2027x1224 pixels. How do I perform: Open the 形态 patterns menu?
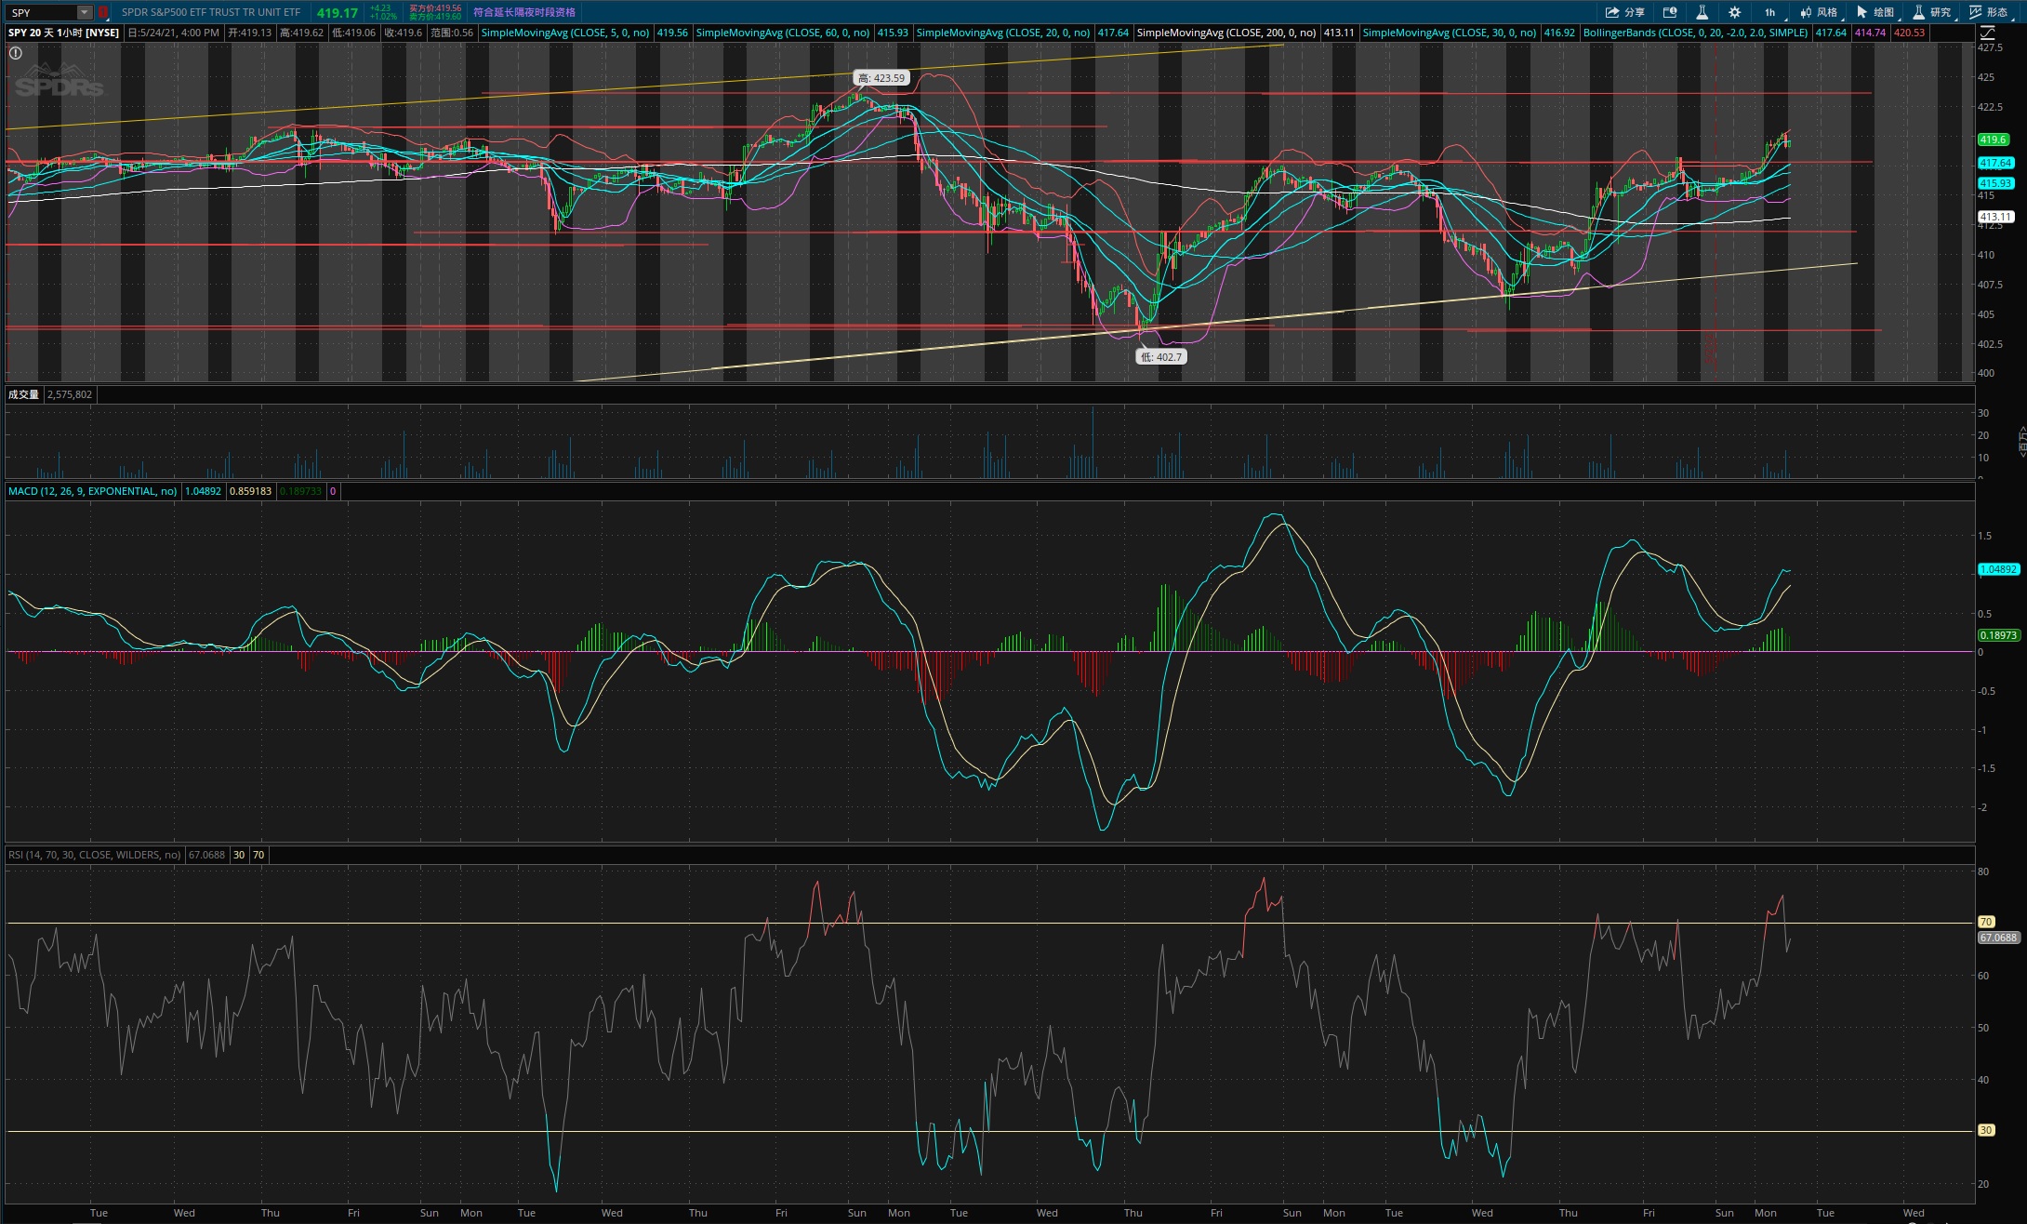[1990, 12]
